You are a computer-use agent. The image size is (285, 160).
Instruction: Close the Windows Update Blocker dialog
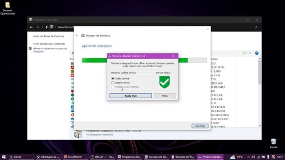[x=173, y=56]
